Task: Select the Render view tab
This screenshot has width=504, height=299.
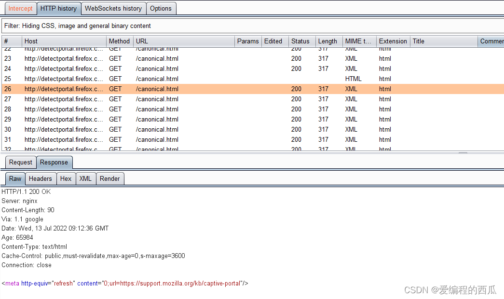Action: pyautogui.click(x=110, y=179)
